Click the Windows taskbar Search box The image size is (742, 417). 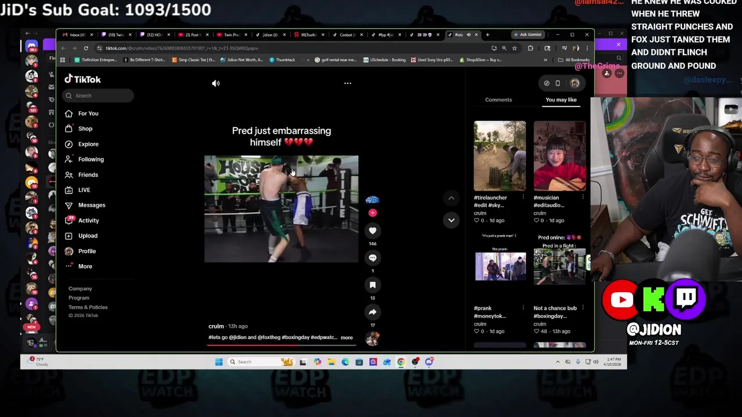(261, 362)
